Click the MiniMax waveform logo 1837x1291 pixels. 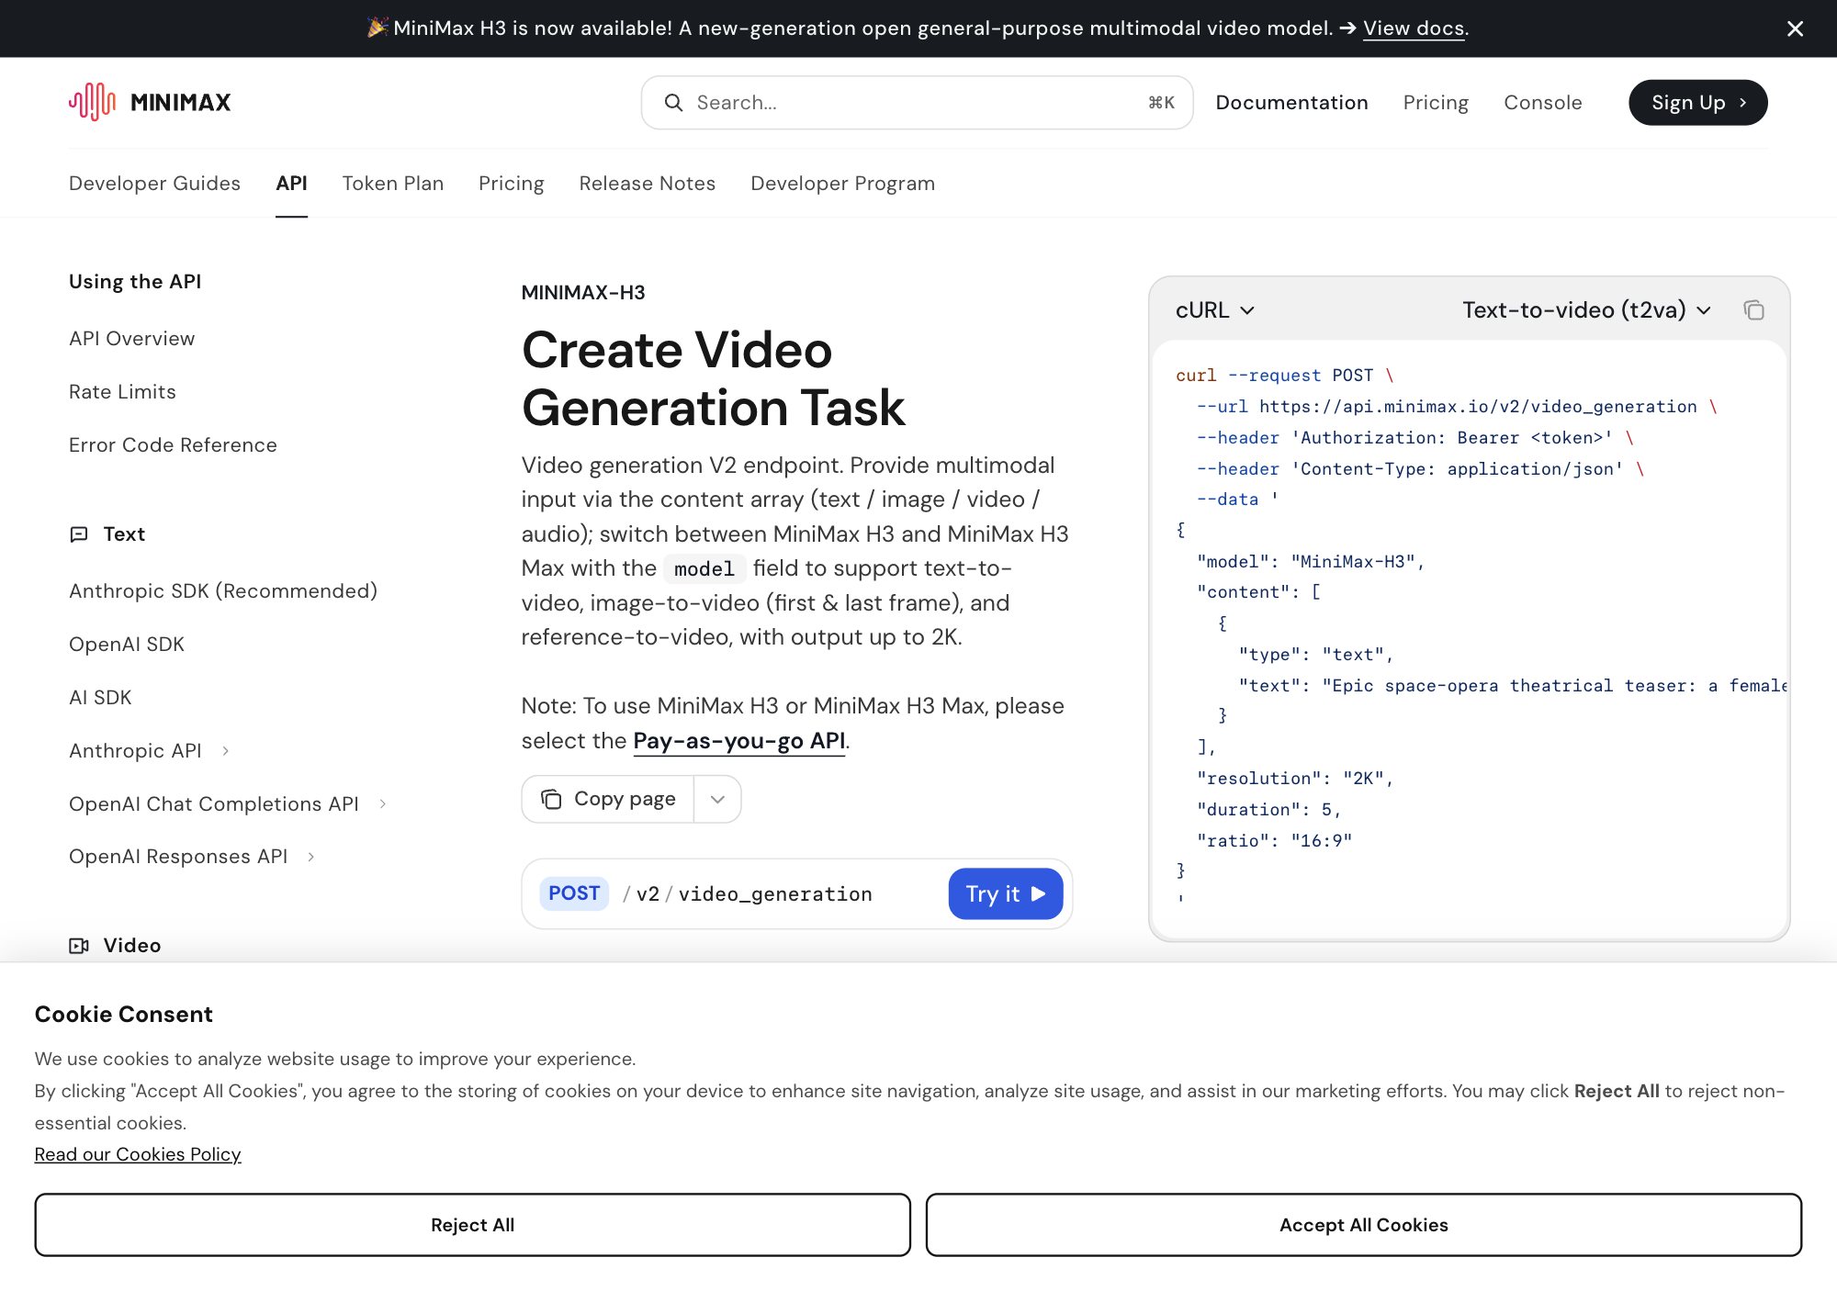(x=92, y=102)
